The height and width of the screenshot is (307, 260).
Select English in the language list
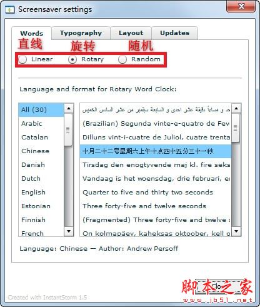point(41,192)
